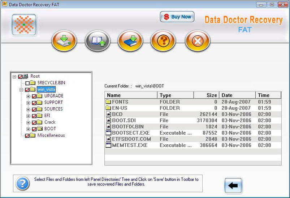Uncheck the SOURCES checkbox
The image size is (290, 198).
(34, 109)
